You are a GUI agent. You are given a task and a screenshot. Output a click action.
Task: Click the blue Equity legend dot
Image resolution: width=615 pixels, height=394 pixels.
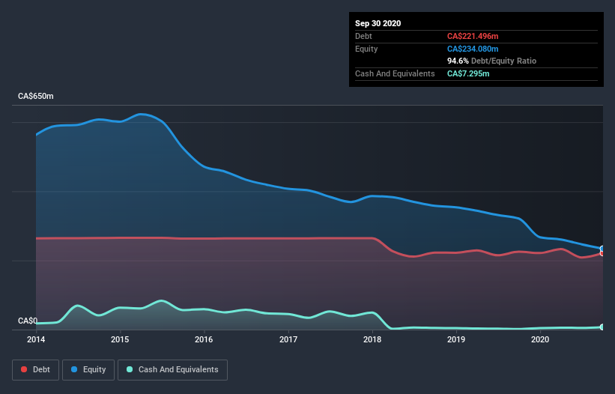point(74,369)
